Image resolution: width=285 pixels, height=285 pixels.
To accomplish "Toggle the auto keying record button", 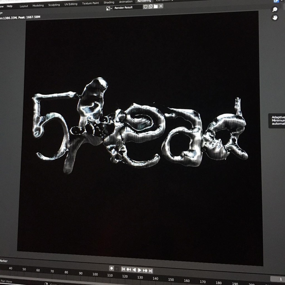I will click(x=112, y=268).
